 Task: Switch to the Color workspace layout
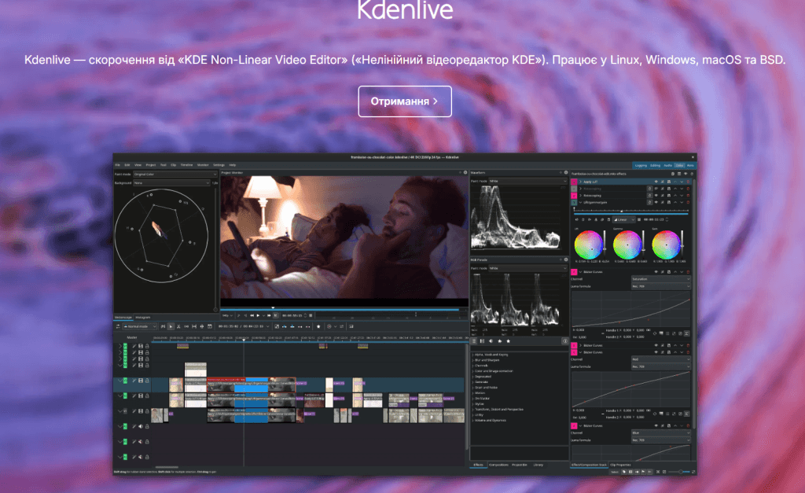tap(679, 165)
